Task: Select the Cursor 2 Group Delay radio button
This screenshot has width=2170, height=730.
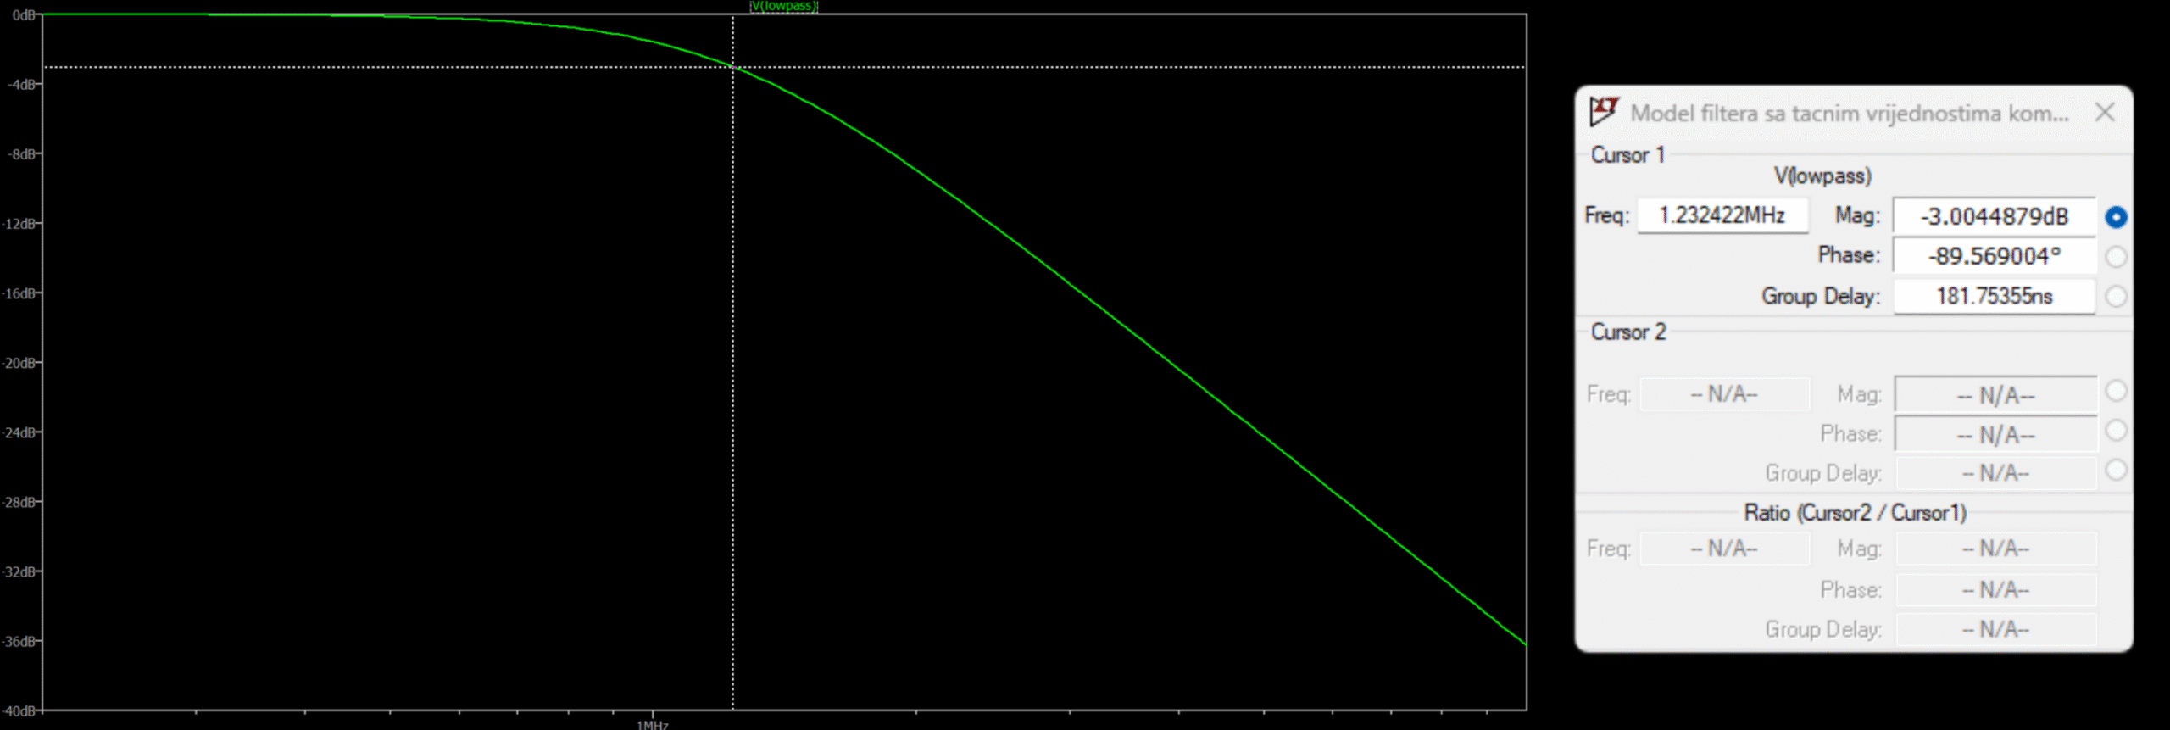Action: pyautogui.click(x=2116, y=471)
